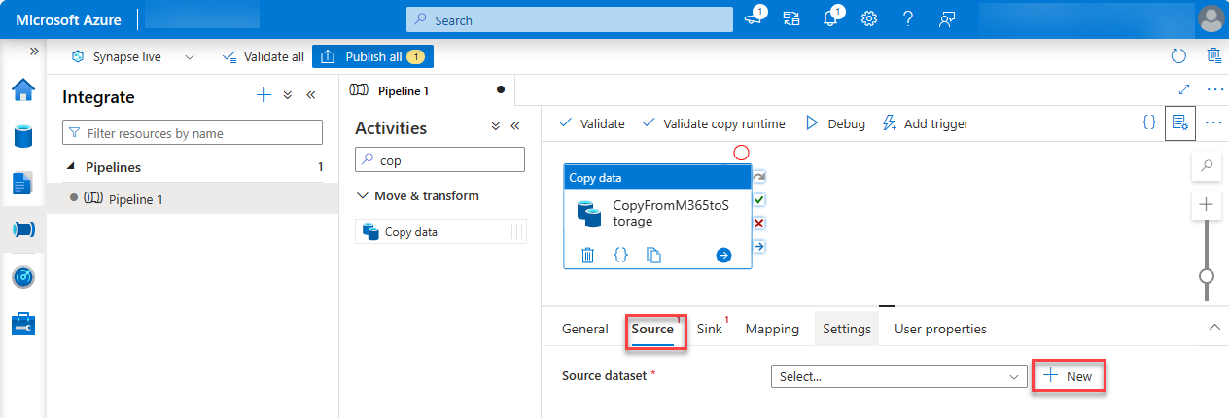Open the Home hub icon
The width and height of the screenshot is (1229, 418).
click(23, 90)
